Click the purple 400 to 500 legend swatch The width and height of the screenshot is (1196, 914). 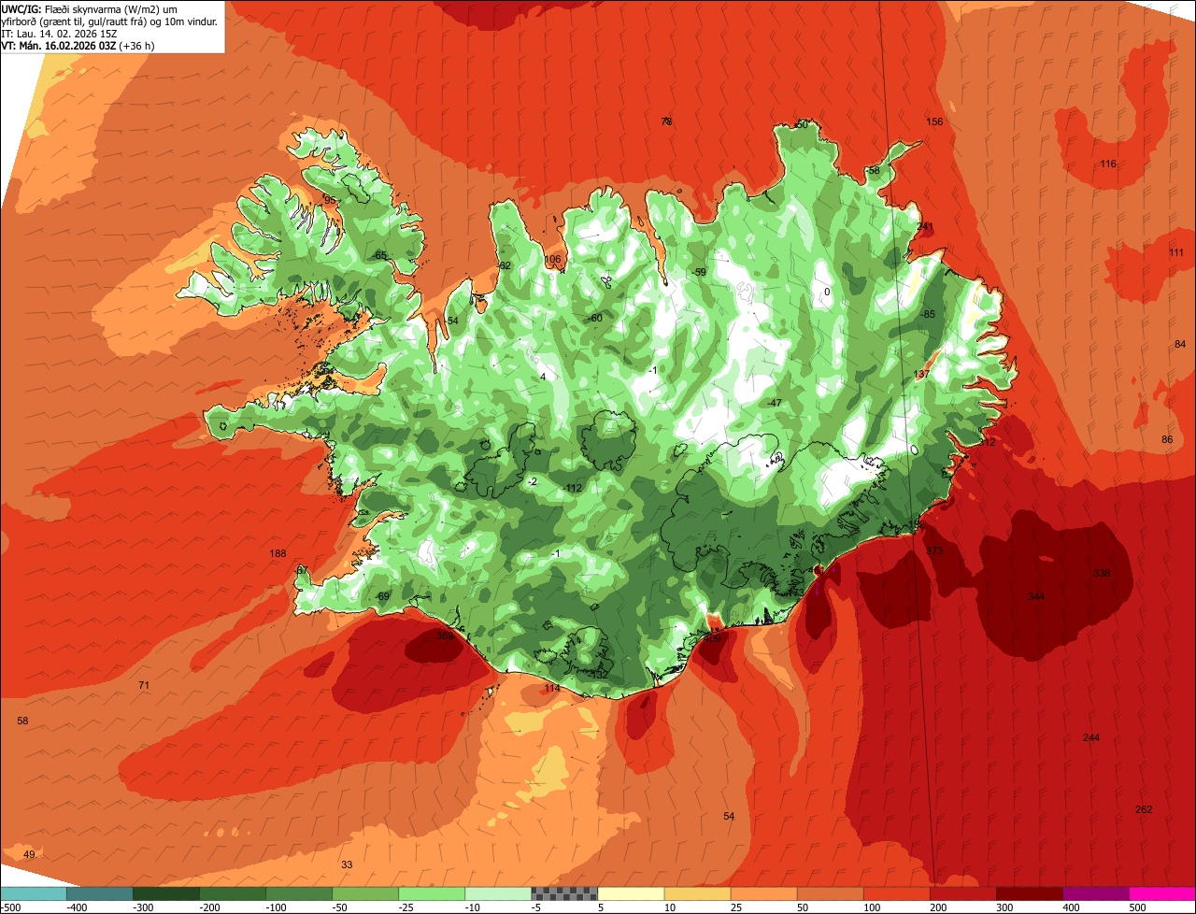pos(1095,893)
